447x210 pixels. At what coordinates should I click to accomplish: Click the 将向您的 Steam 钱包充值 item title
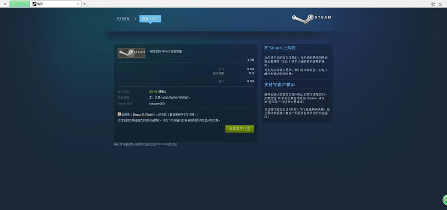click(166, 52)
